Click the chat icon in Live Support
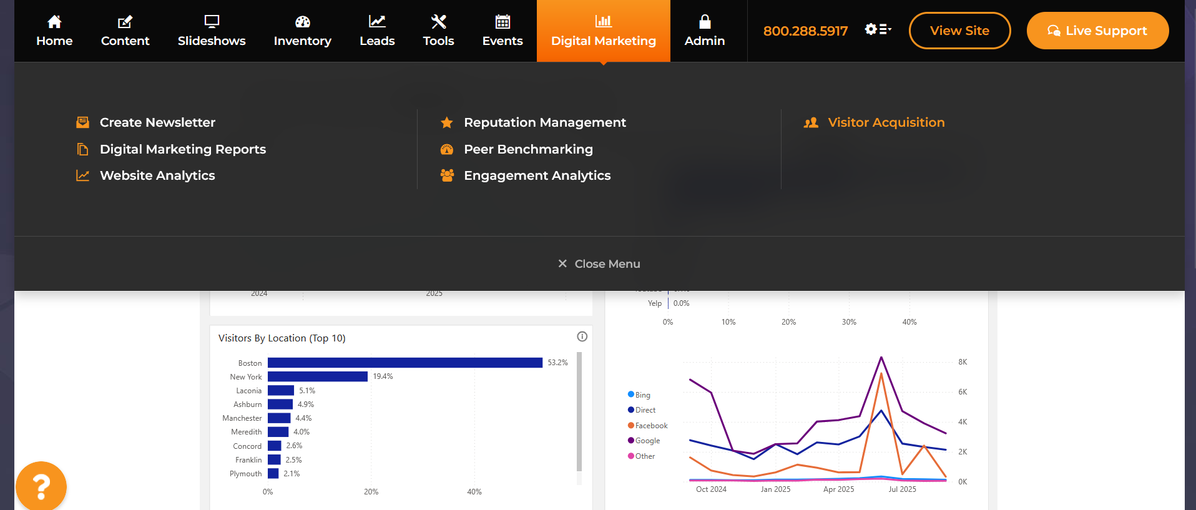Screen dimensions: 1196x510 [x=1054, y=31]
